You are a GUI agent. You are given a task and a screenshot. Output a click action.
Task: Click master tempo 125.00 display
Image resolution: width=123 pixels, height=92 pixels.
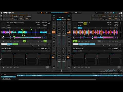pyautogui.click(x=61, y=17)
